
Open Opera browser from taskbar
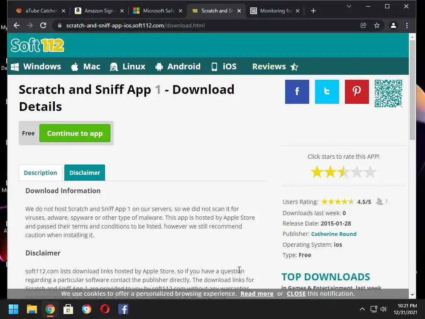(105, 309)
